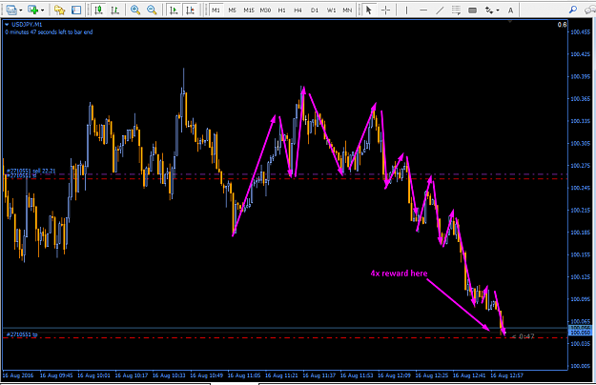Click the 16 Aug 09:45 time label
Viewport: 596px width, 385px height.
tap(56, 375)
